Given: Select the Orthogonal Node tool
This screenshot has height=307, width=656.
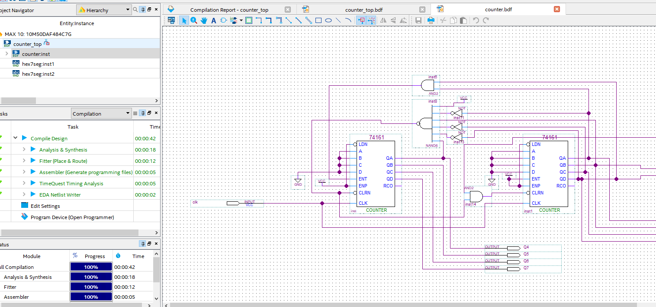Looking at the screenshot, I should (259, 20).
